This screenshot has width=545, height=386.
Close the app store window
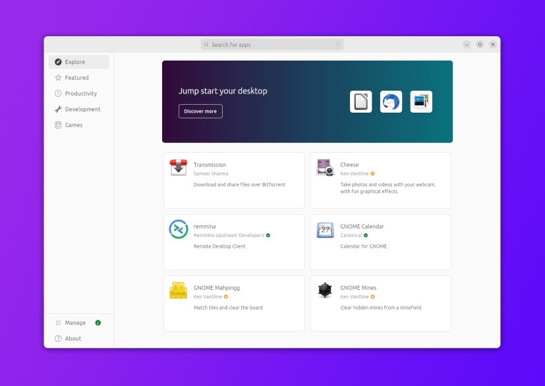[493, 45]
